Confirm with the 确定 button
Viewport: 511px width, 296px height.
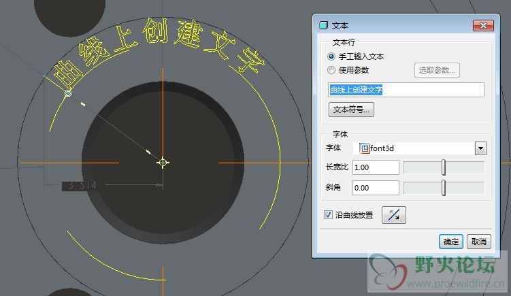click(451, 242)
